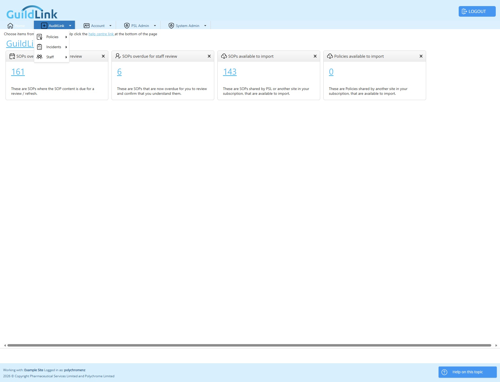Click the horizontal scrollbar track
The width and height of the screenshot is (500, 382).
click(x=249, y=345)
